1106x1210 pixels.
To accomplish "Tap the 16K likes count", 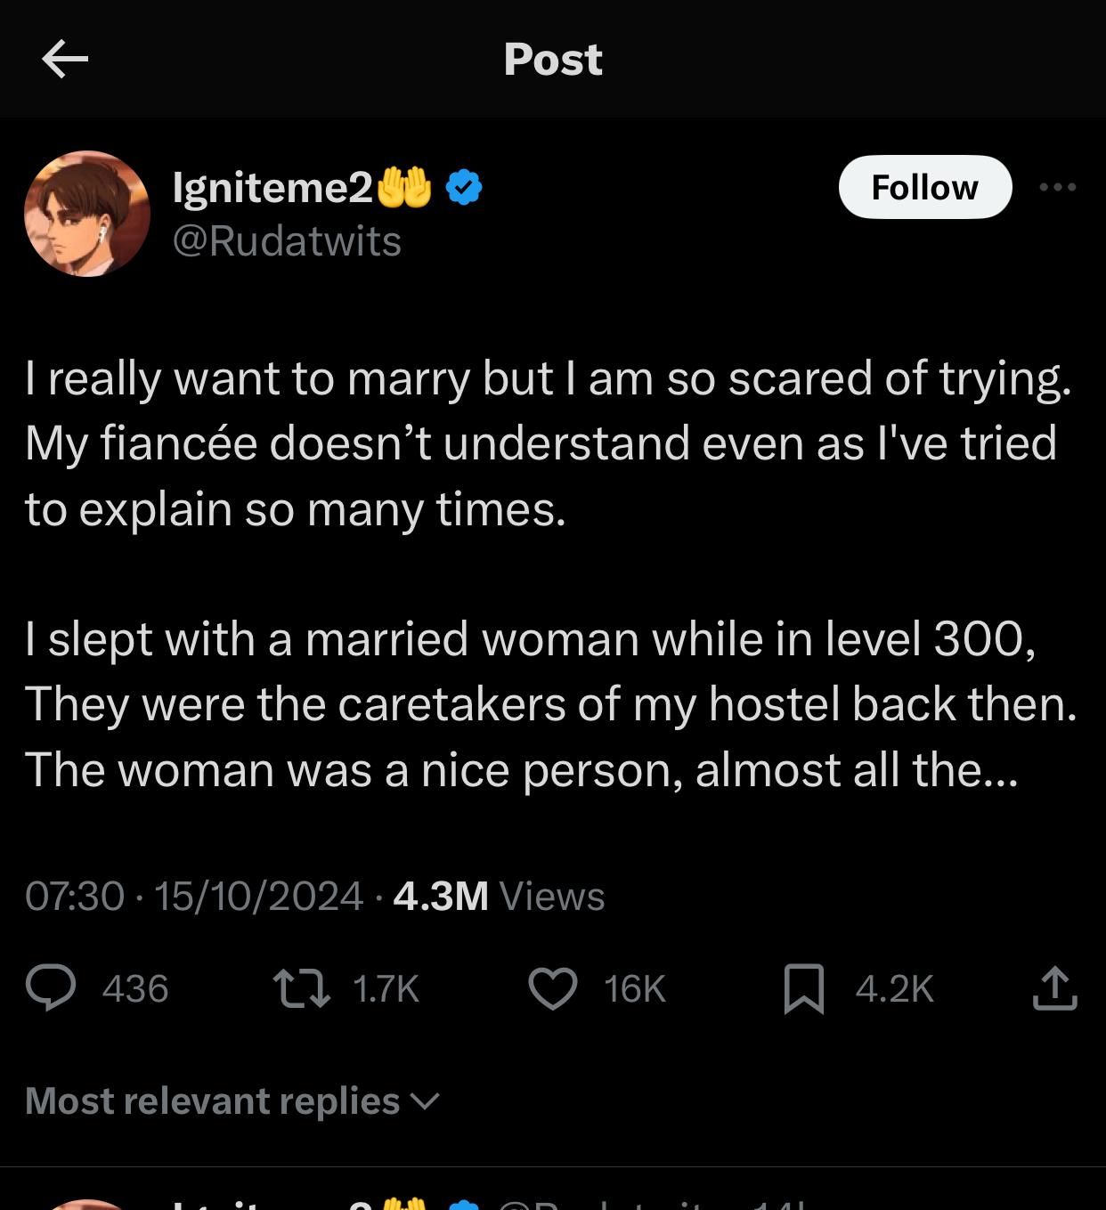I will [x=635, y=989].
